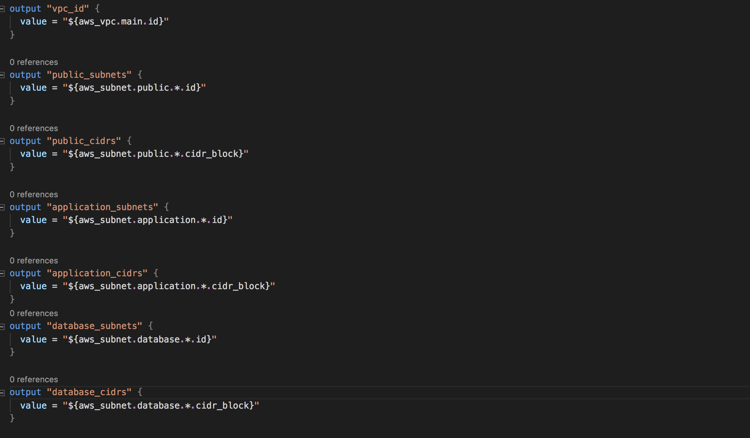Click the fold icon beside database_subnets output

[x=3, y=326]
